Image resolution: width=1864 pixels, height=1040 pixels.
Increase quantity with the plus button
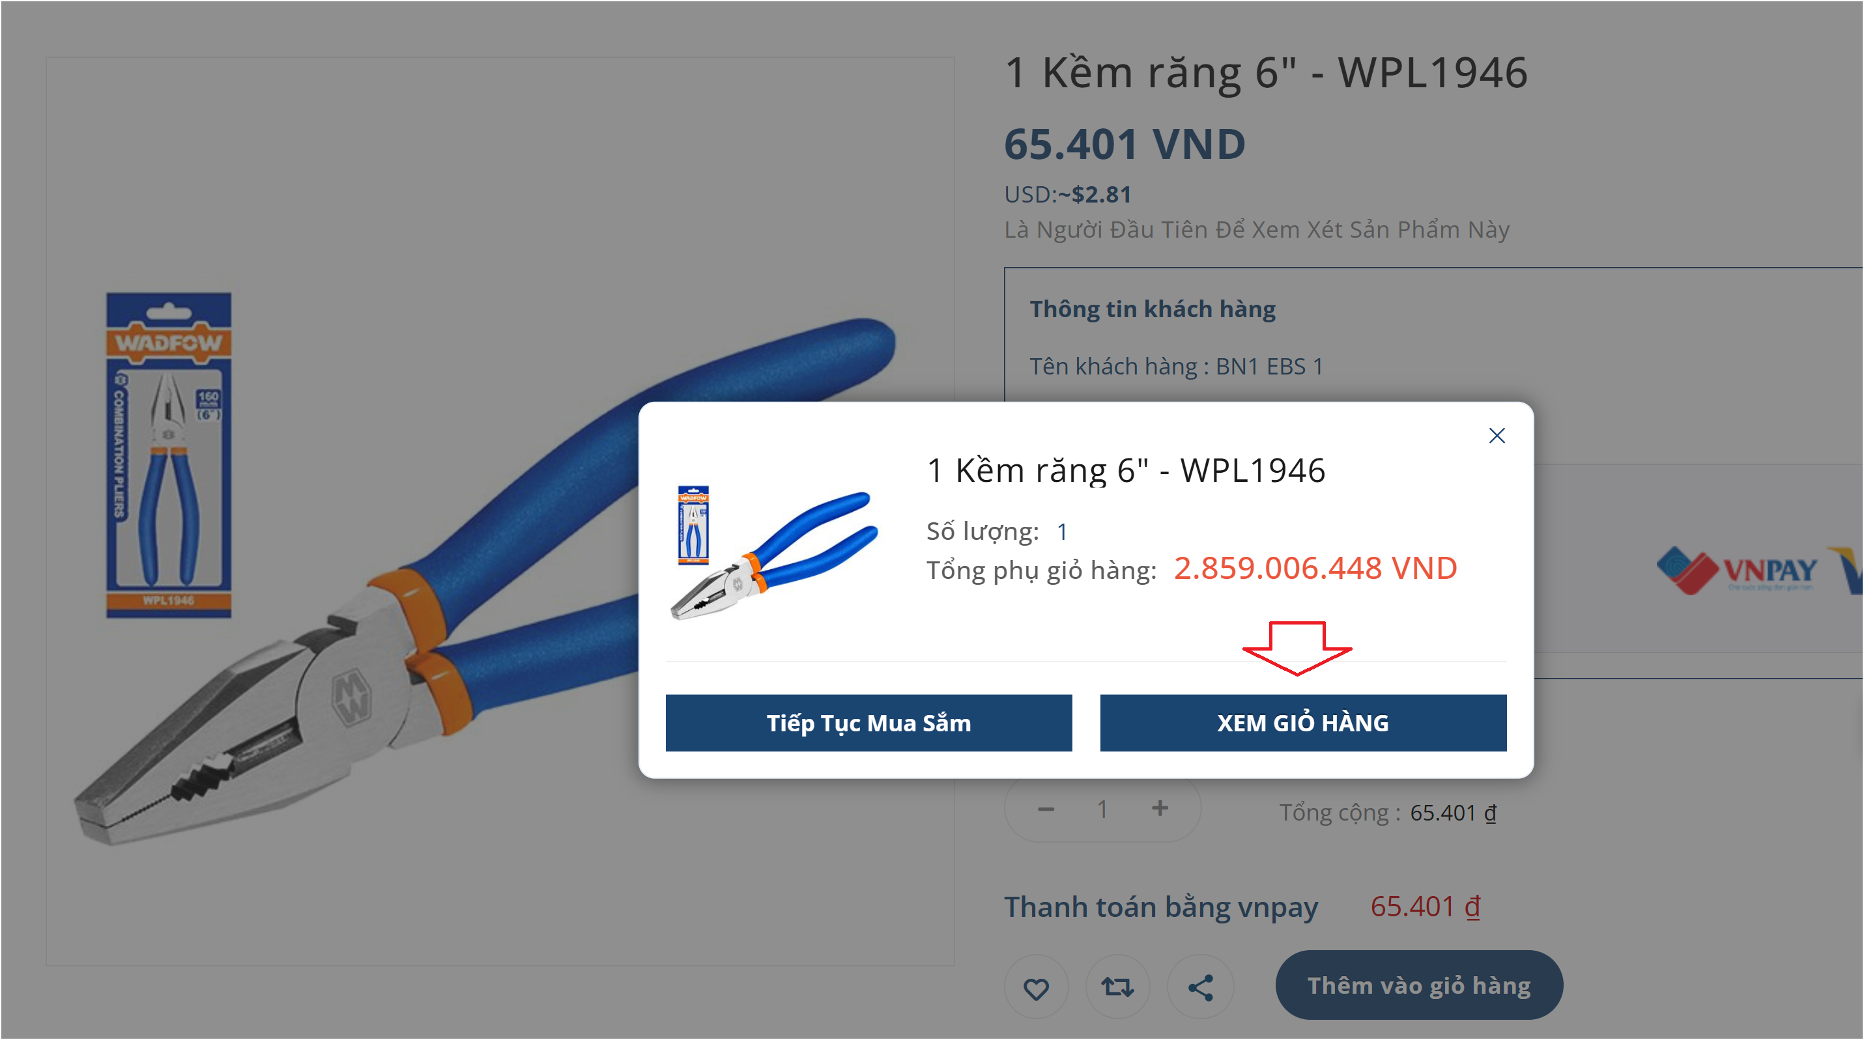point(1160,809)
